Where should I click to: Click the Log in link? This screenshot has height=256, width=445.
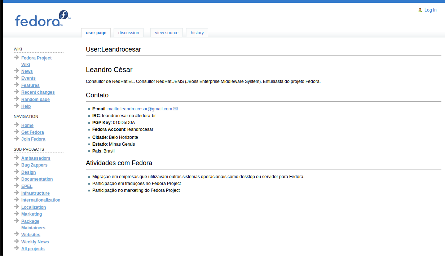pyautogui.click(x=431, y=10)
